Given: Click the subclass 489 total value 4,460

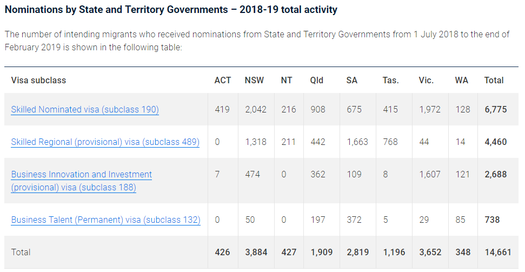Looking at the screenshot, I should (496, 142).
